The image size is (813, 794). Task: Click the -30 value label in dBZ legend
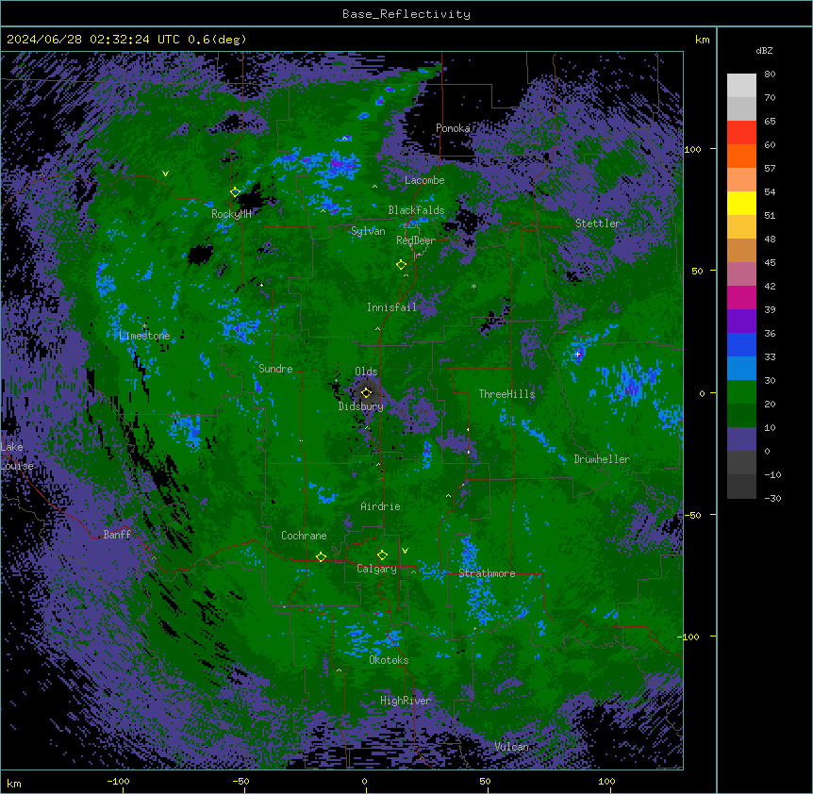[772, 499]
